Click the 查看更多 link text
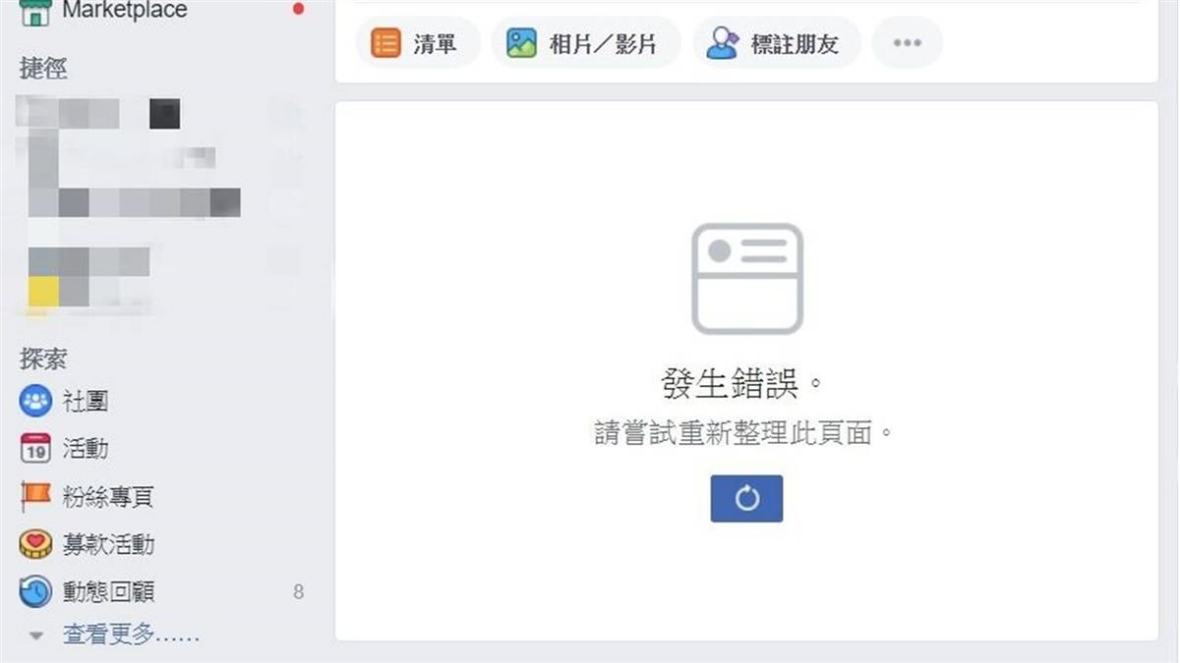The width and height of the screenshot is (1180, 663). point(131,635)
